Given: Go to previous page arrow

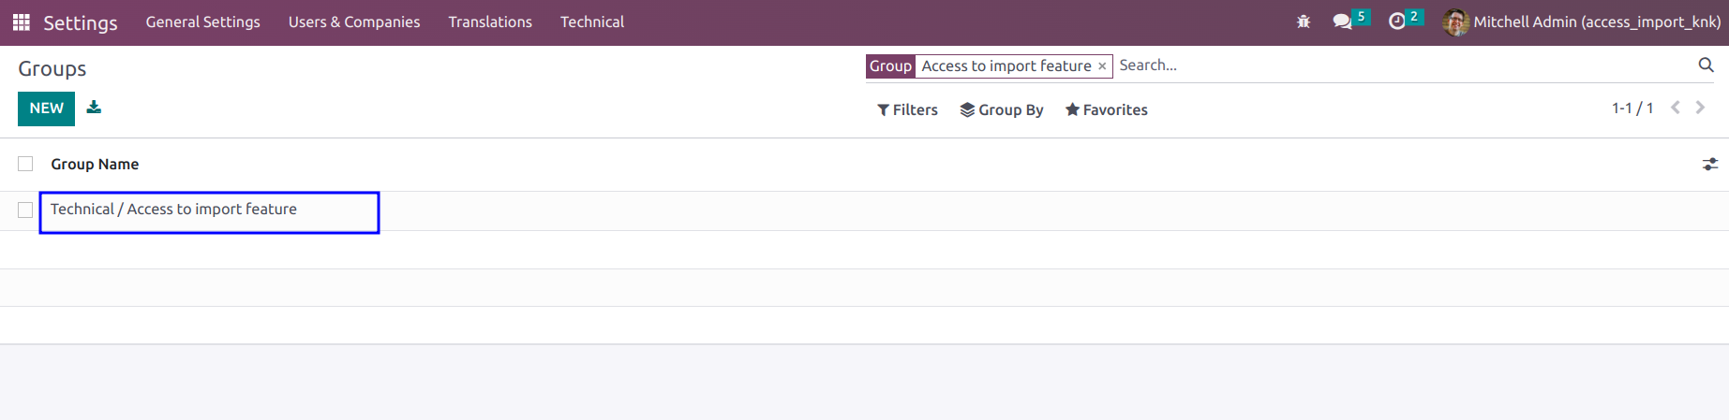Looking at the screenshot, I should (1676, 108).
